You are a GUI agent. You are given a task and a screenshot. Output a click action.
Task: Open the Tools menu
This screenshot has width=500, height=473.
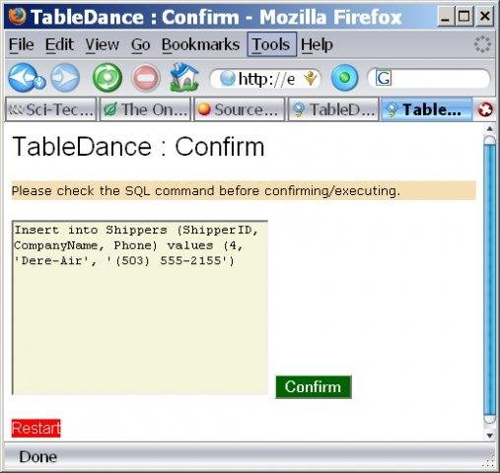pyautogui.click(x=271, y=44)
